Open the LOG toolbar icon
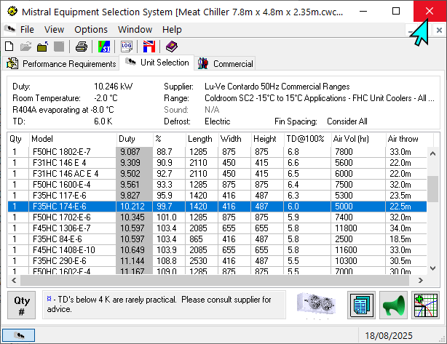This screenshot has height=344, width=447. tap(127, 47)
